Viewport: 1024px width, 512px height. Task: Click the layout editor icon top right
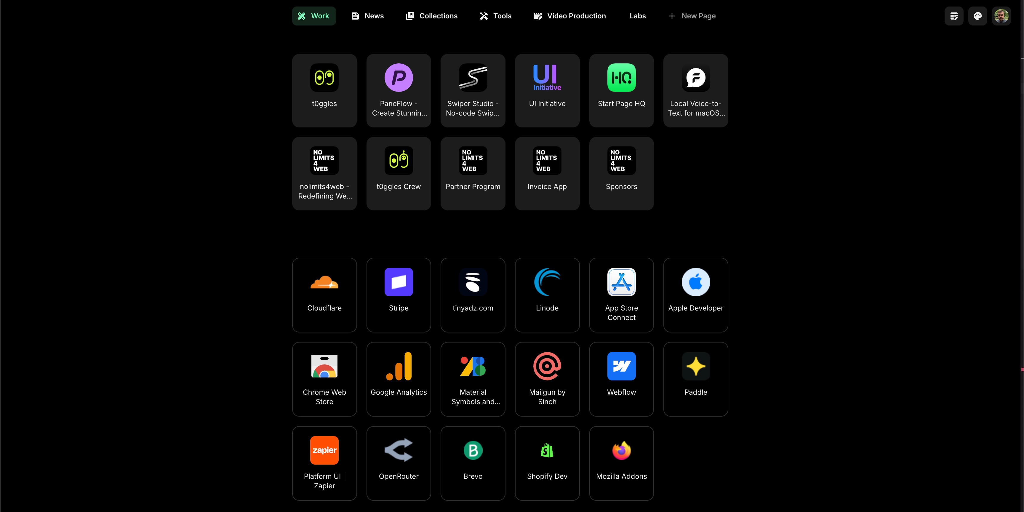pos(954,16)
